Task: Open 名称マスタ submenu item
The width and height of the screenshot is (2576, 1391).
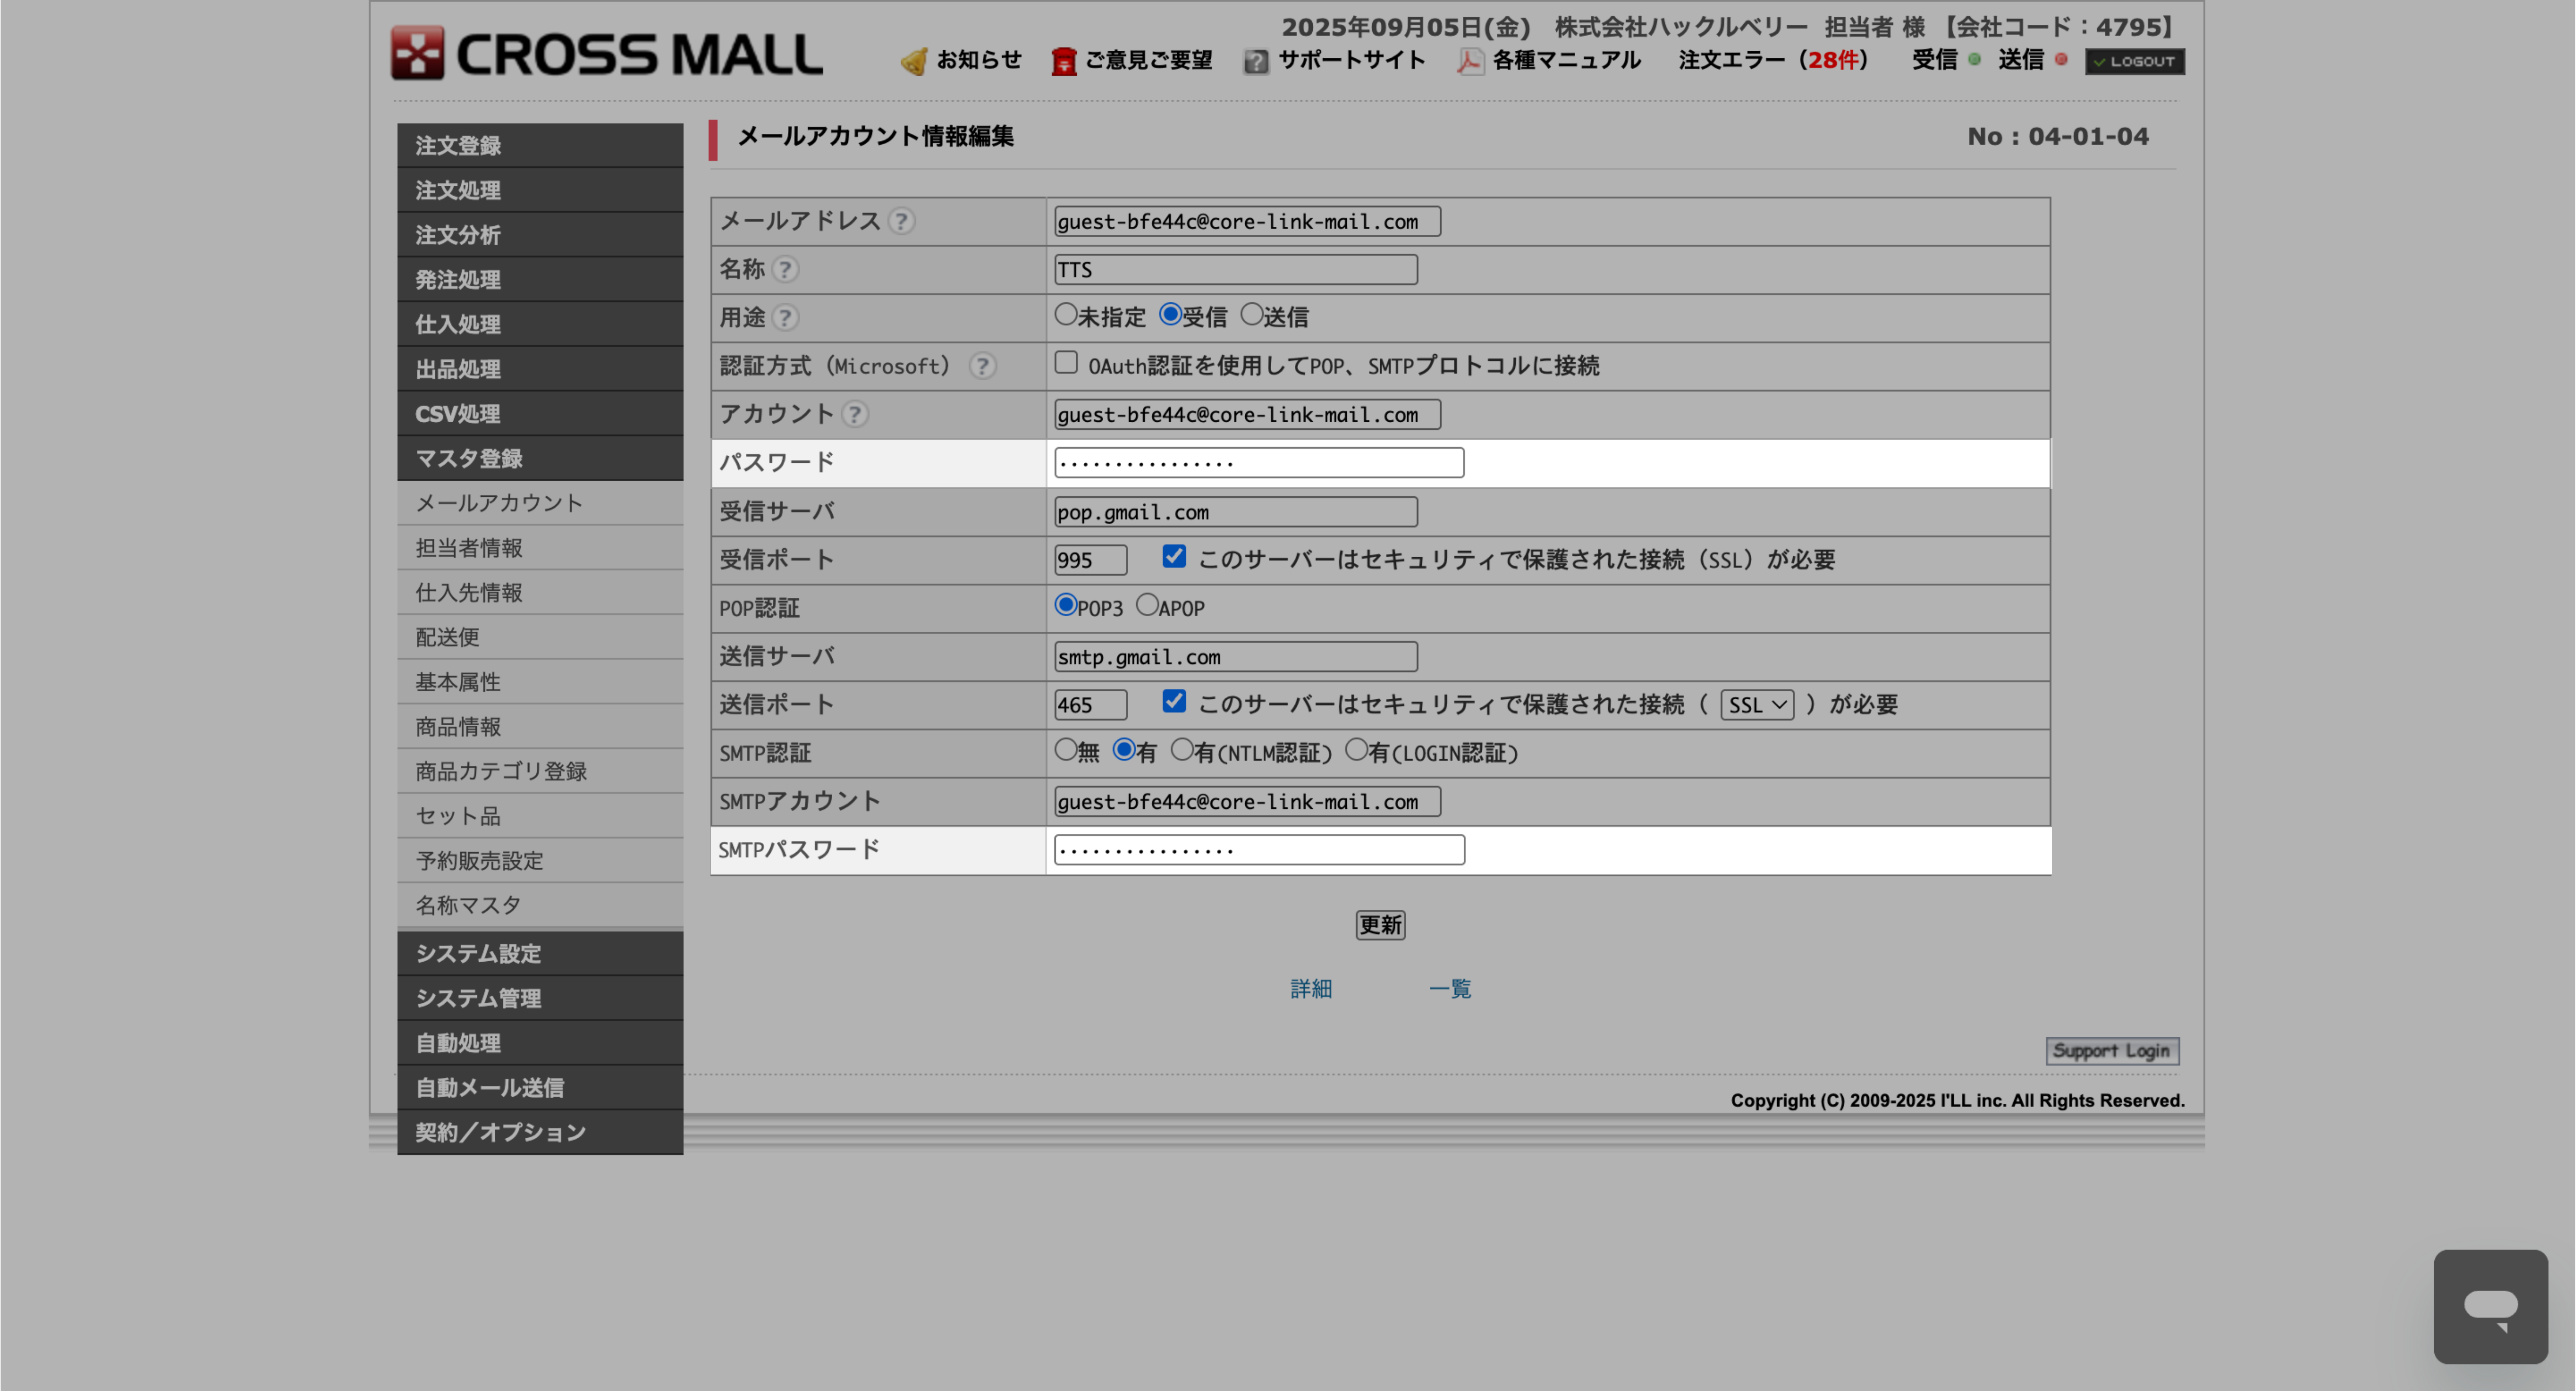Action: click(x=540, y=905)
